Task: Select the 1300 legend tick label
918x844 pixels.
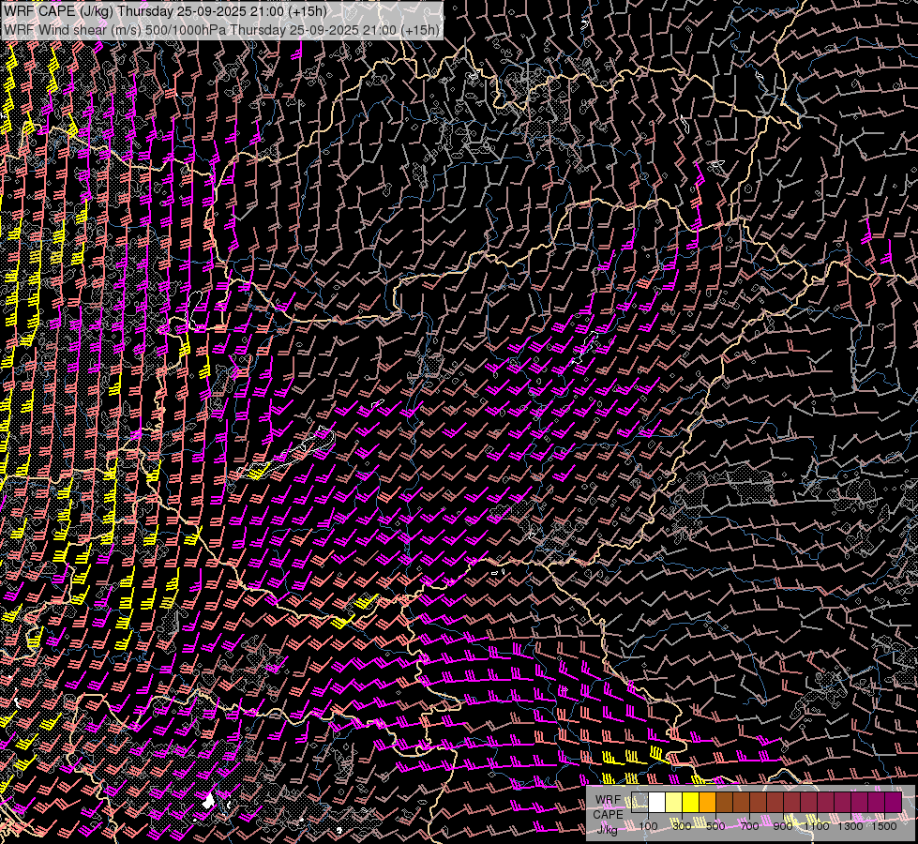Action: point(850,826)
